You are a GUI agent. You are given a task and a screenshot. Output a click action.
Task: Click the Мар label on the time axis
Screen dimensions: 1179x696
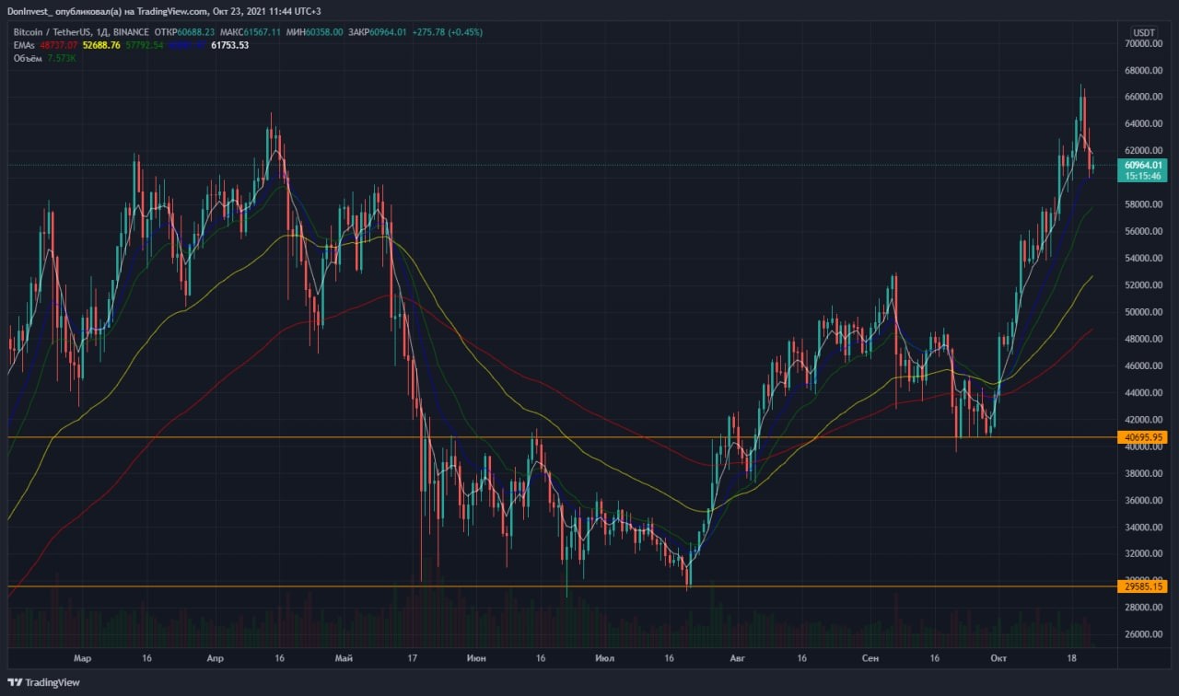coord(83,658)
